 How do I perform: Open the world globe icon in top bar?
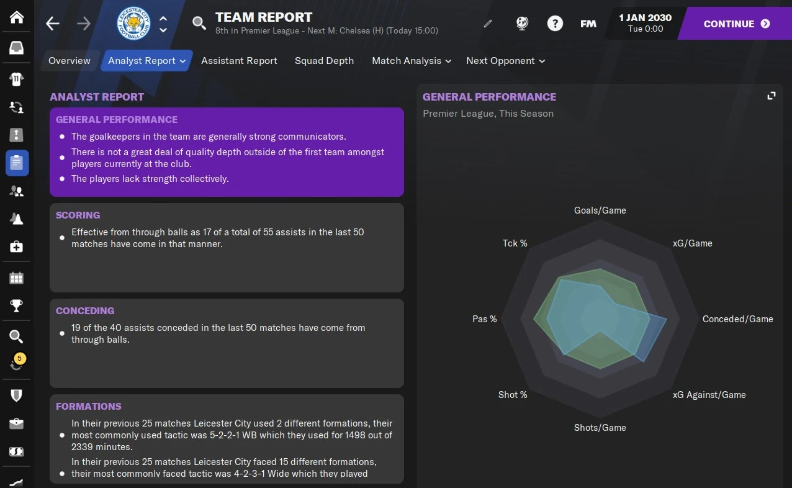pos(522,23)
